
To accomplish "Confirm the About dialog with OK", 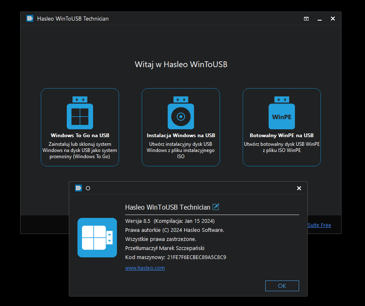I will [282, 286].
